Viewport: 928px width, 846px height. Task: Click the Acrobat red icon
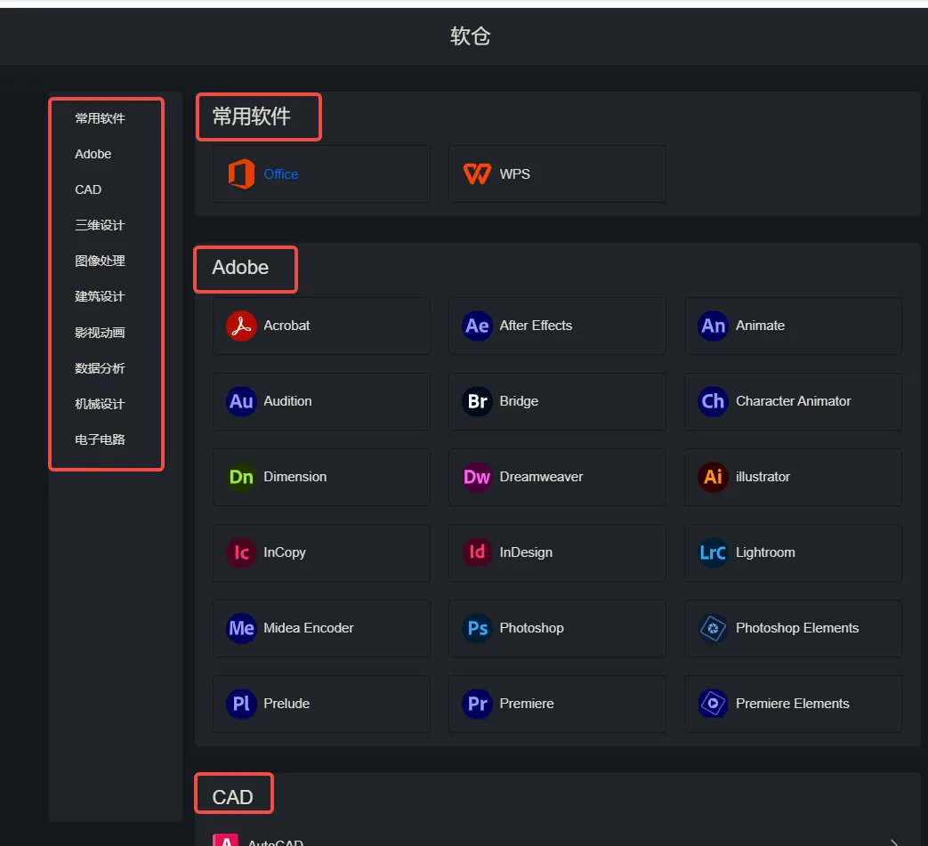coord(241,326)
